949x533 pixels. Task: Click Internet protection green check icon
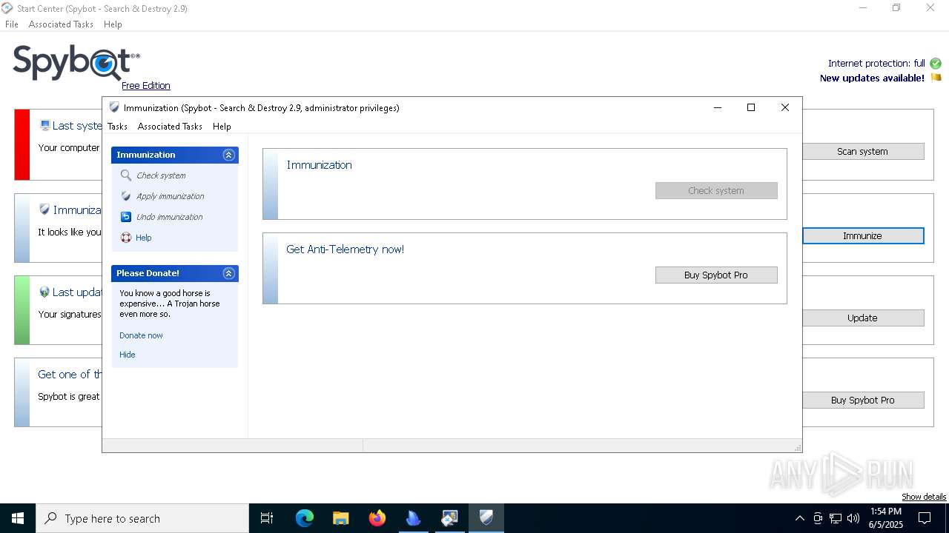pyautogui.click(x=936, y=64)
